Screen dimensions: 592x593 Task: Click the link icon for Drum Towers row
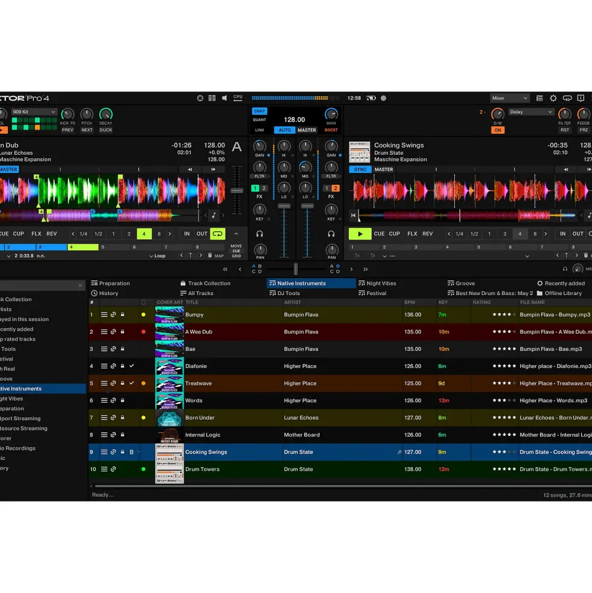pos(113,469)
